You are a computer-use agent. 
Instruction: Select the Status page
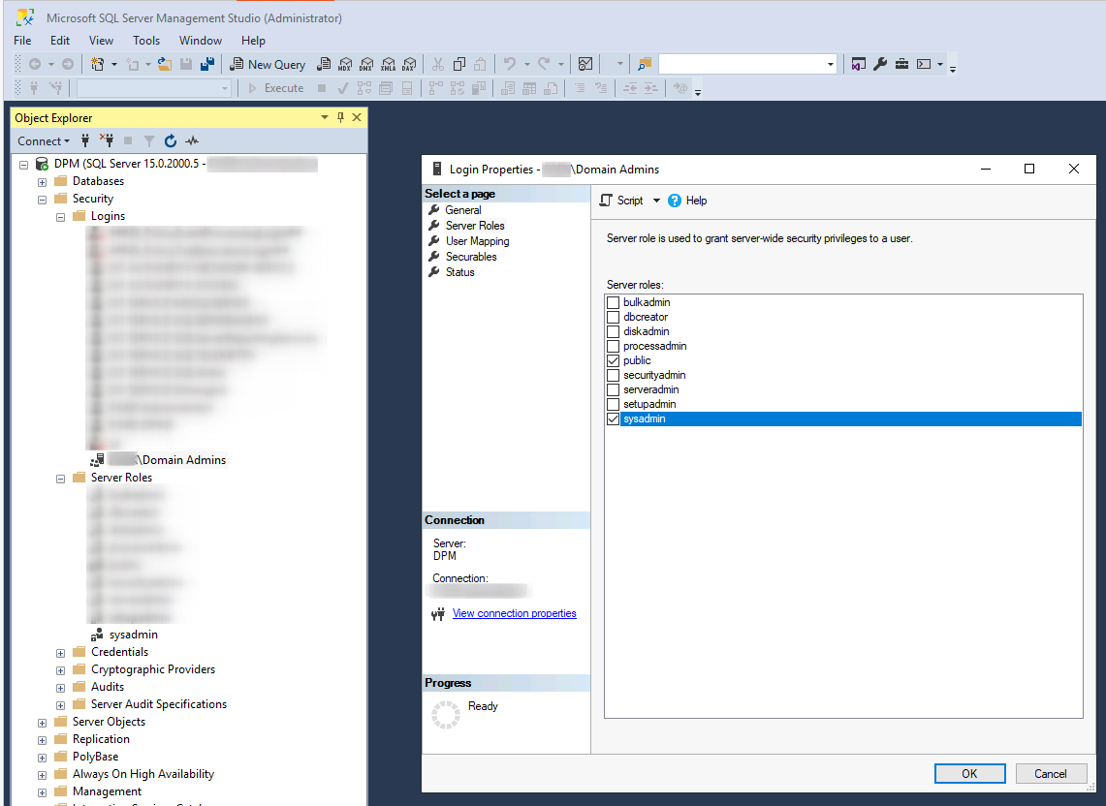tap(459, 272)
